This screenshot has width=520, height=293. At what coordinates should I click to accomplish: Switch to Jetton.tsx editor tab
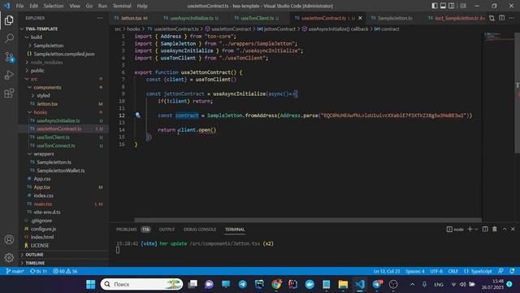click(x=132, y=18)
